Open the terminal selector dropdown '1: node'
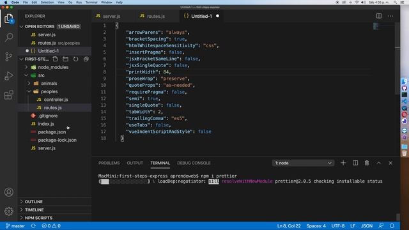 (303, 163)
